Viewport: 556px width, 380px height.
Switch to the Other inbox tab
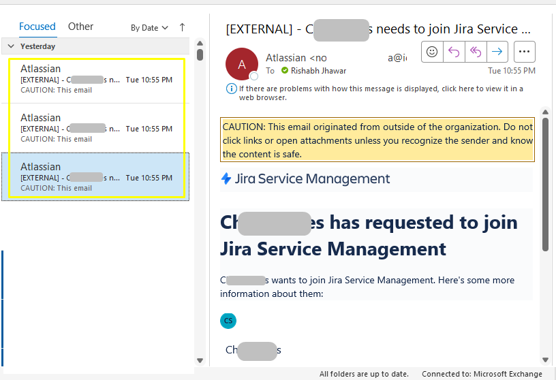pos(80,27)
